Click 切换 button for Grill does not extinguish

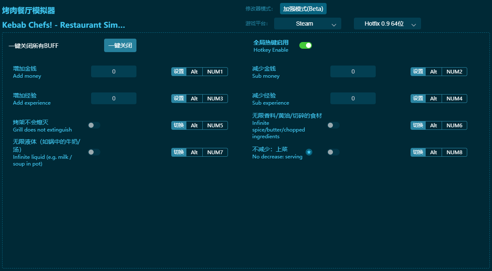[179, 125]
